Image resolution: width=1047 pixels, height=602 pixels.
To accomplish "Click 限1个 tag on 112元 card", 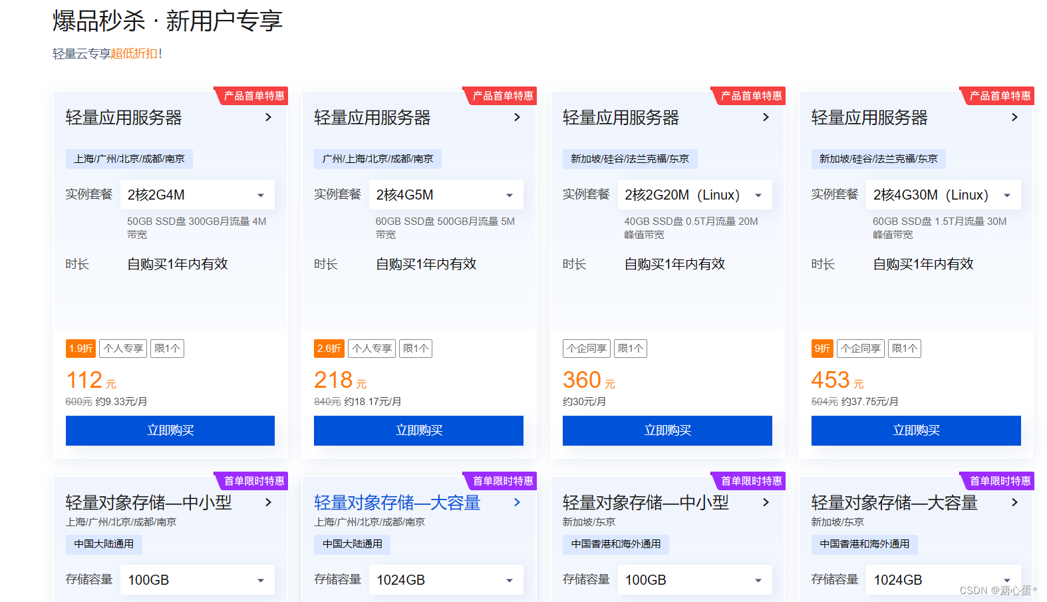I will coord(167,349).
